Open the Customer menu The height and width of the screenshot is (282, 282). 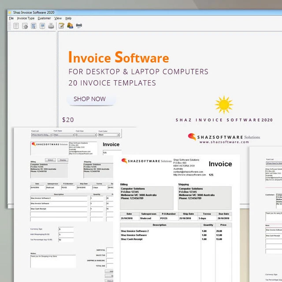(x=44, y=18)
